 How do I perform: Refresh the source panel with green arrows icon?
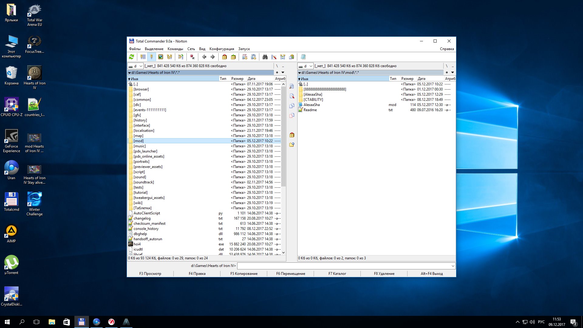(x=131, y=57)
